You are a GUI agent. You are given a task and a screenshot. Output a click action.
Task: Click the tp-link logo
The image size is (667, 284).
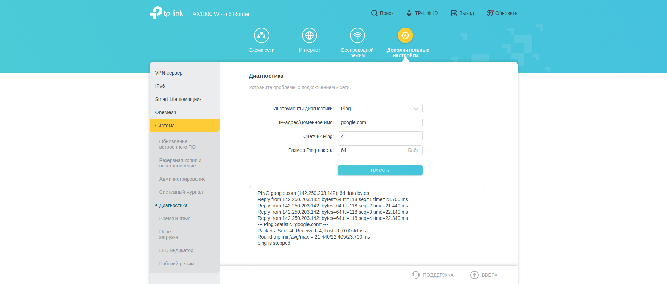pyautogui.click(x=166, y=13)
